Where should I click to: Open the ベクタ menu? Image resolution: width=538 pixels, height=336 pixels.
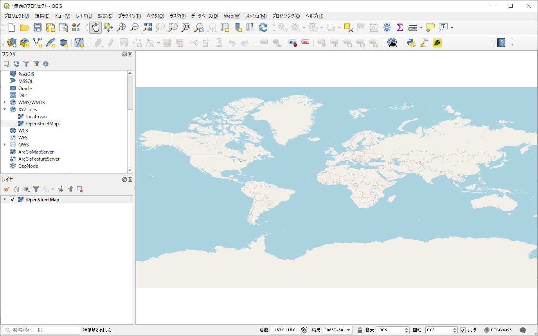point(155,16)
